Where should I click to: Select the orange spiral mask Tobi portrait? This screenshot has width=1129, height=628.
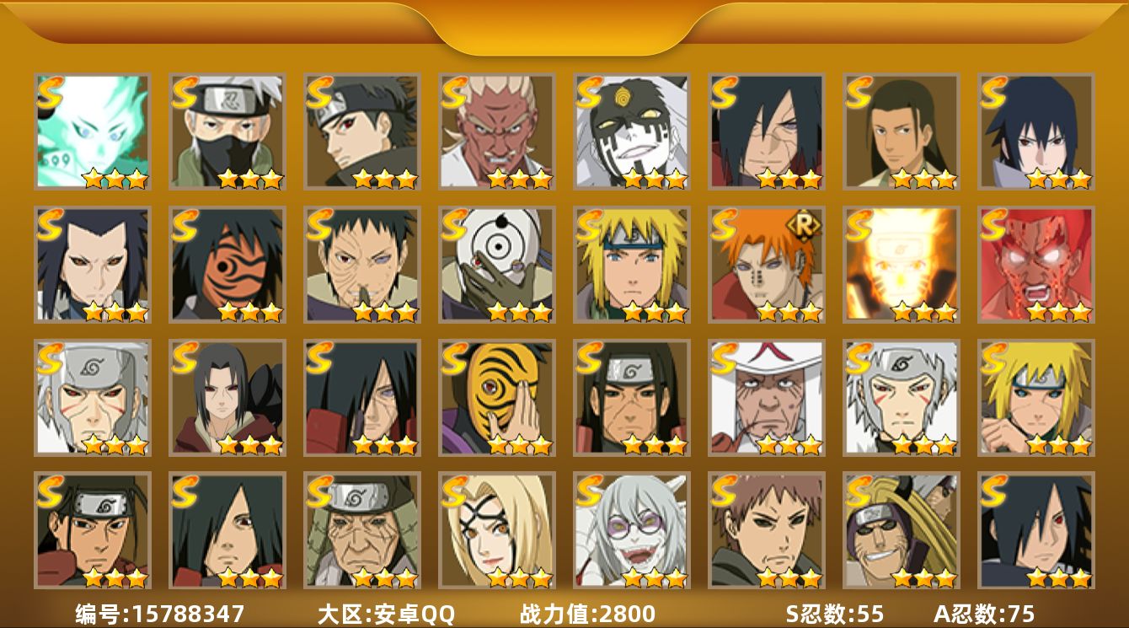tap(227, 265)
